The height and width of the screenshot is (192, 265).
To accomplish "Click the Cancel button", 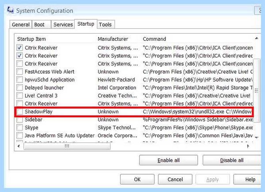I will (x=175, y=179).
